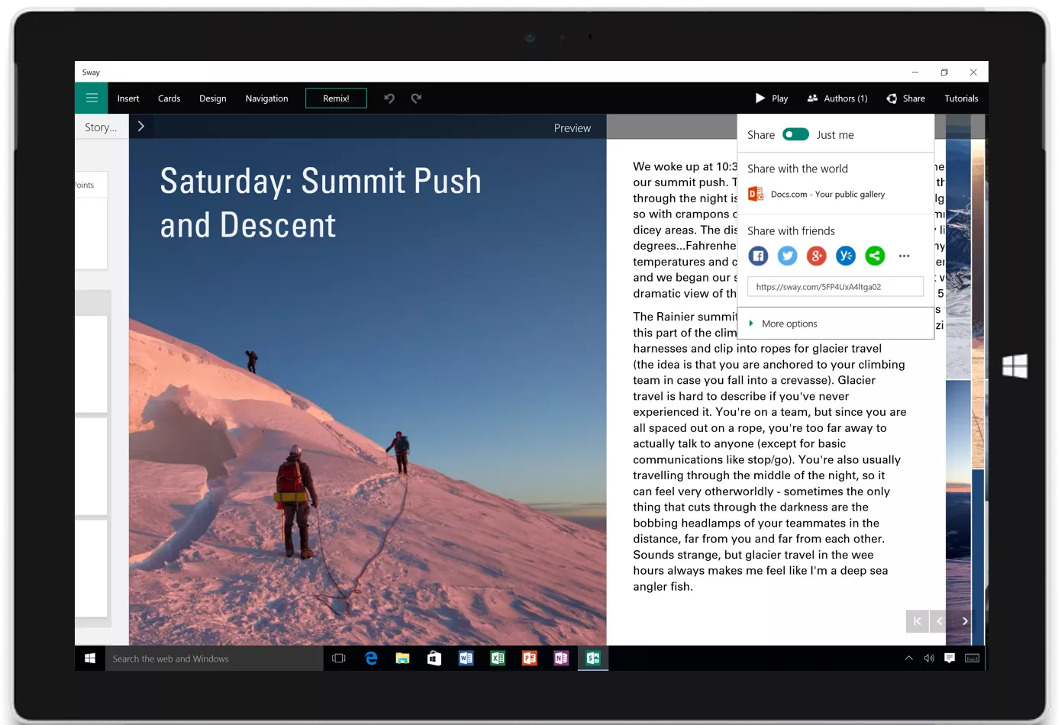1058x725 pixels.
Task: Open the volume control in tray
Action: [x=929, y=658]
